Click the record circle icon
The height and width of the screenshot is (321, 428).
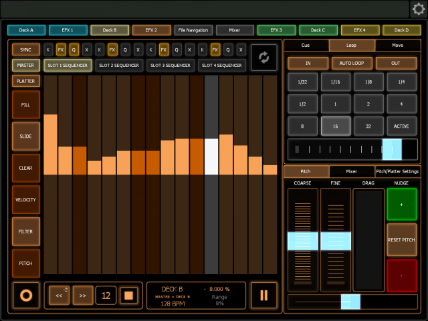point(26,295)
